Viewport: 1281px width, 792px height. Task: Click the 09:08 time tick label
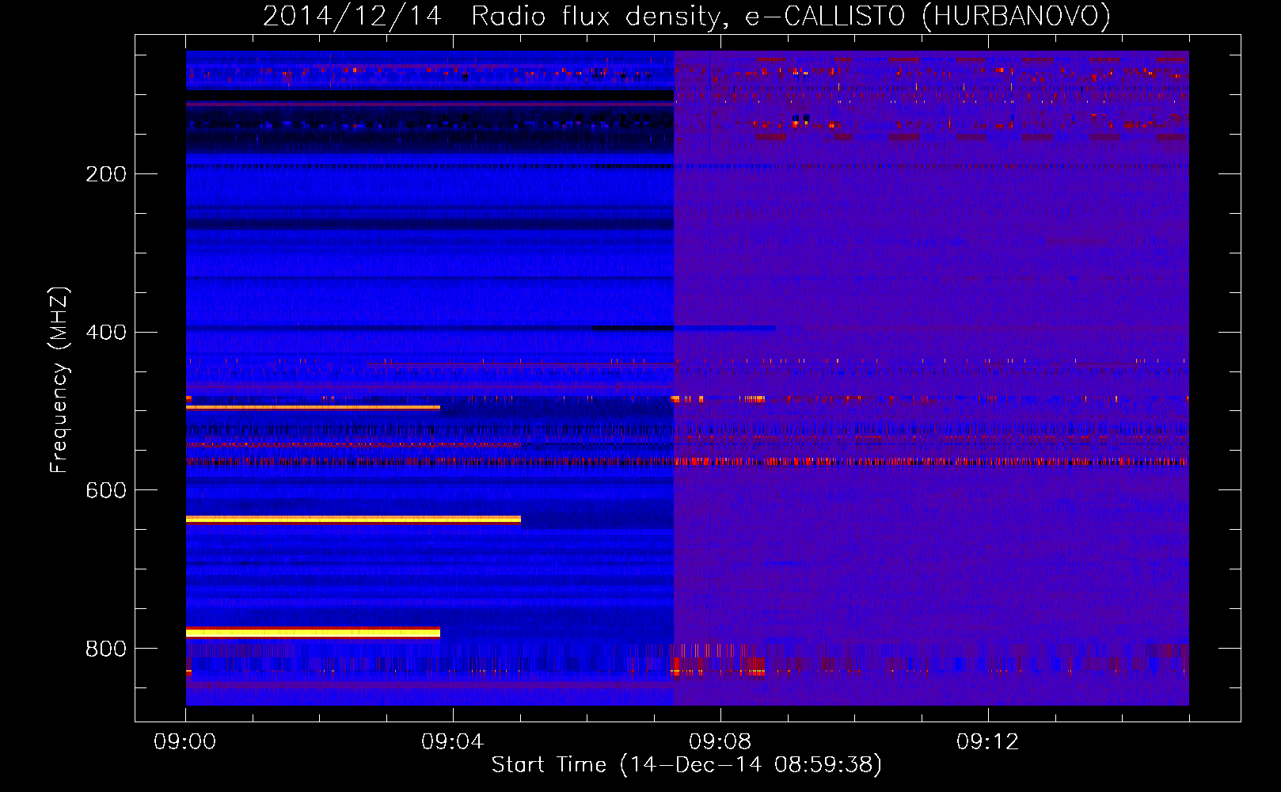coord(720,742)
